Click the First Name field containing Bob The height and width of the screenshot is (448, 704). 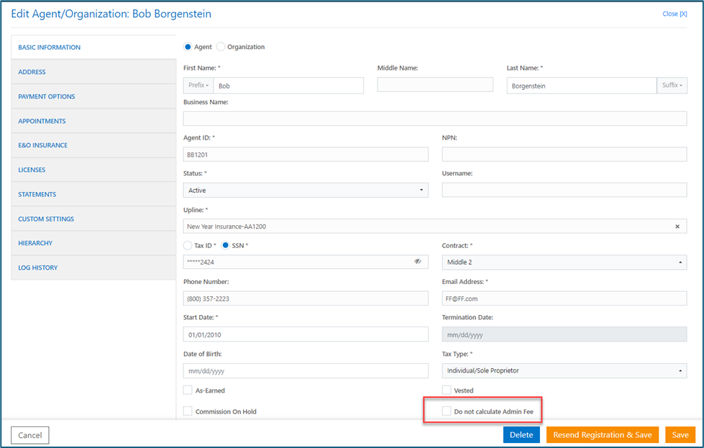(288, 86)
